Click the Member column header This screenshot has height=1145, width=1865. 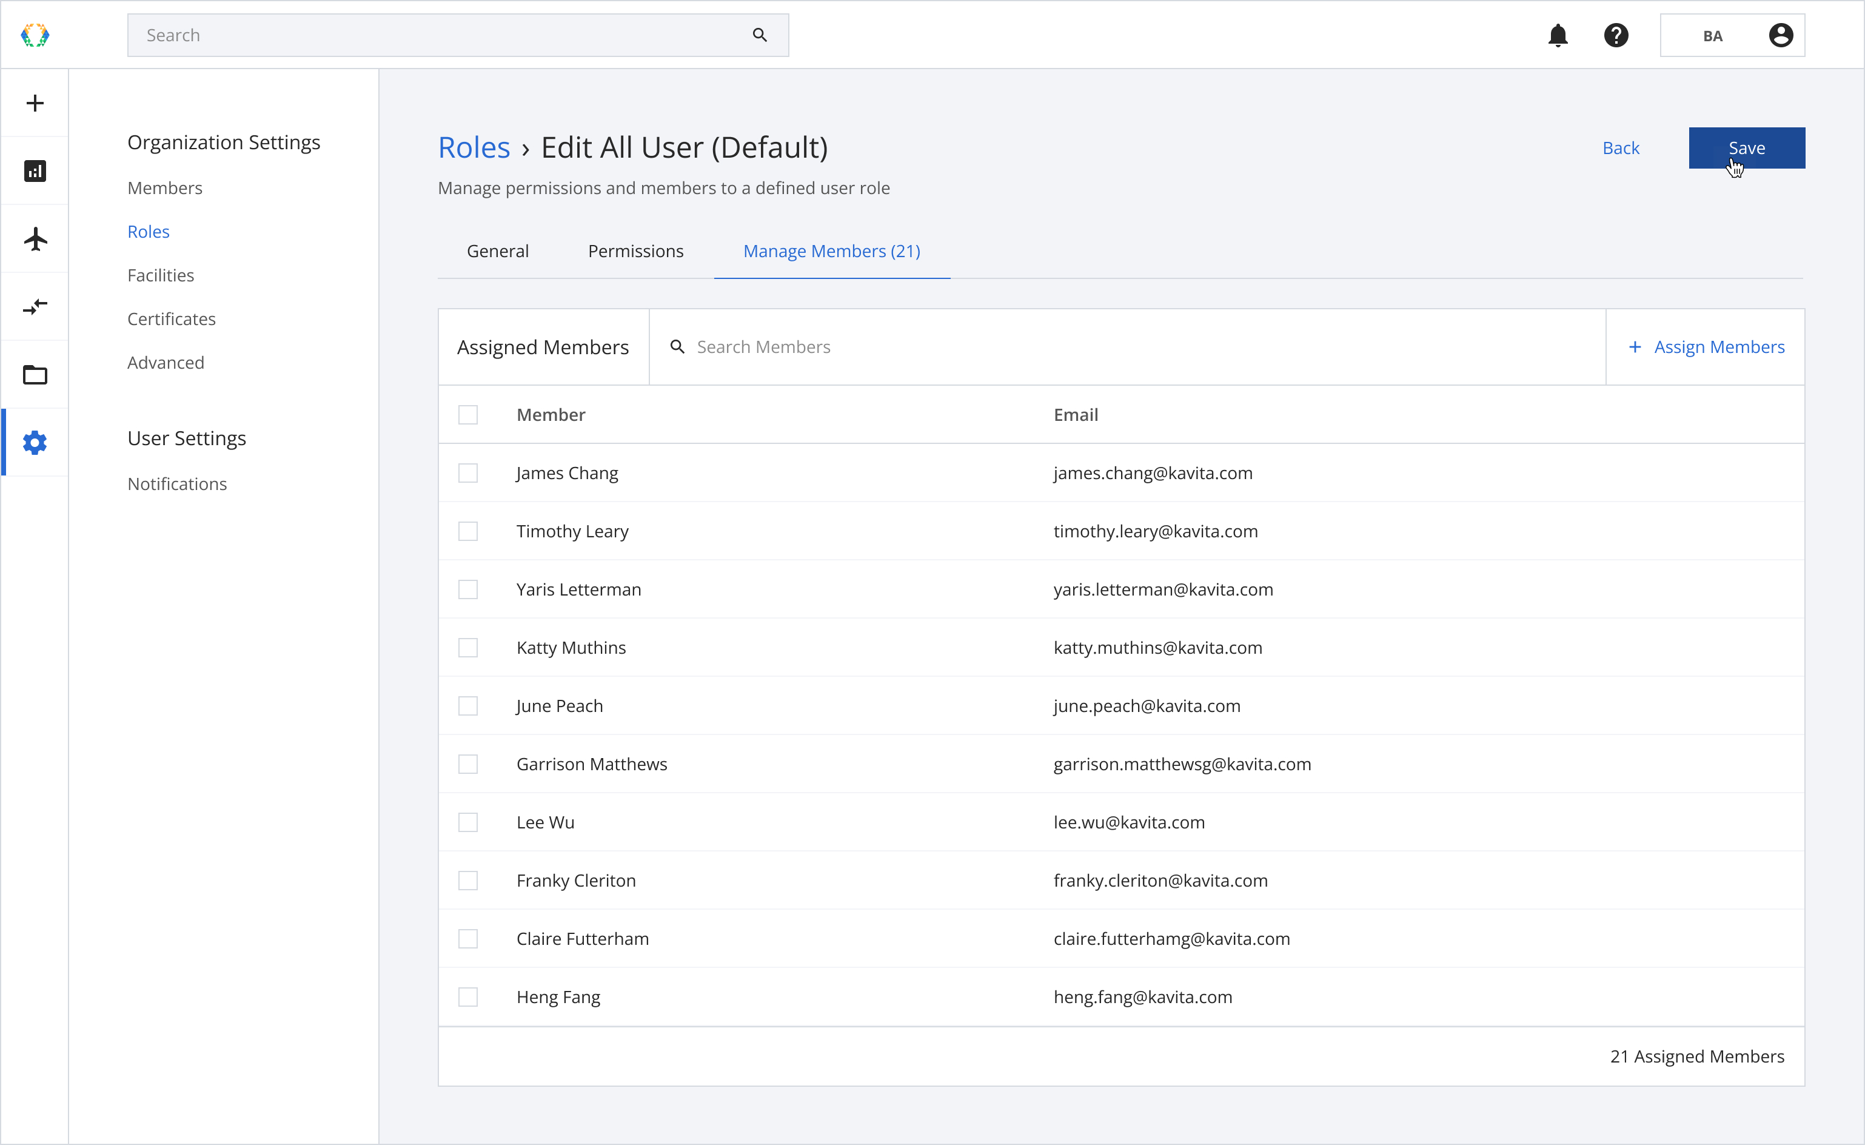point(551,415)
